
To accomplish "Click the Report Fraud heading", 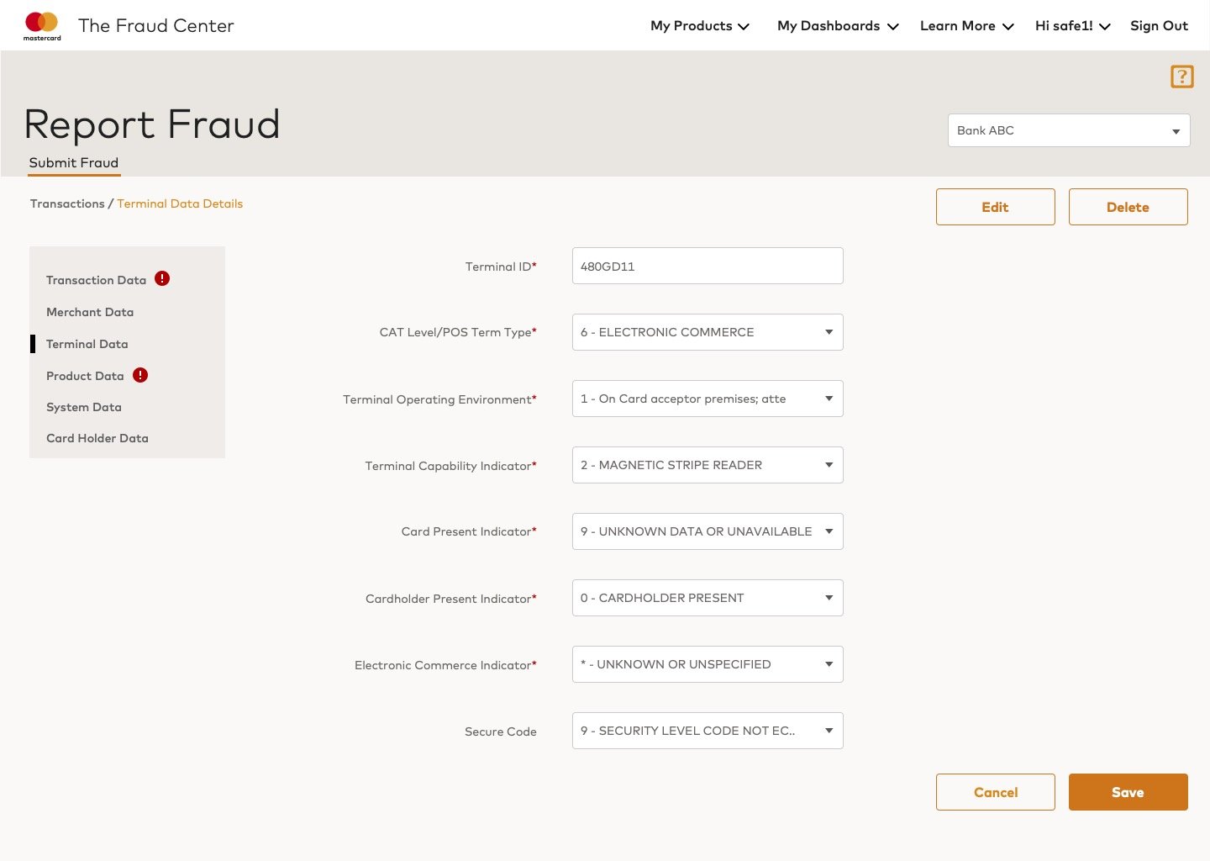I will click(x=152, y=124).
